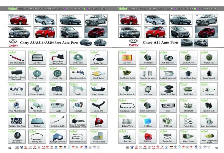
Task: Select the Ignition Coil thumbnail
Action: 209,106
